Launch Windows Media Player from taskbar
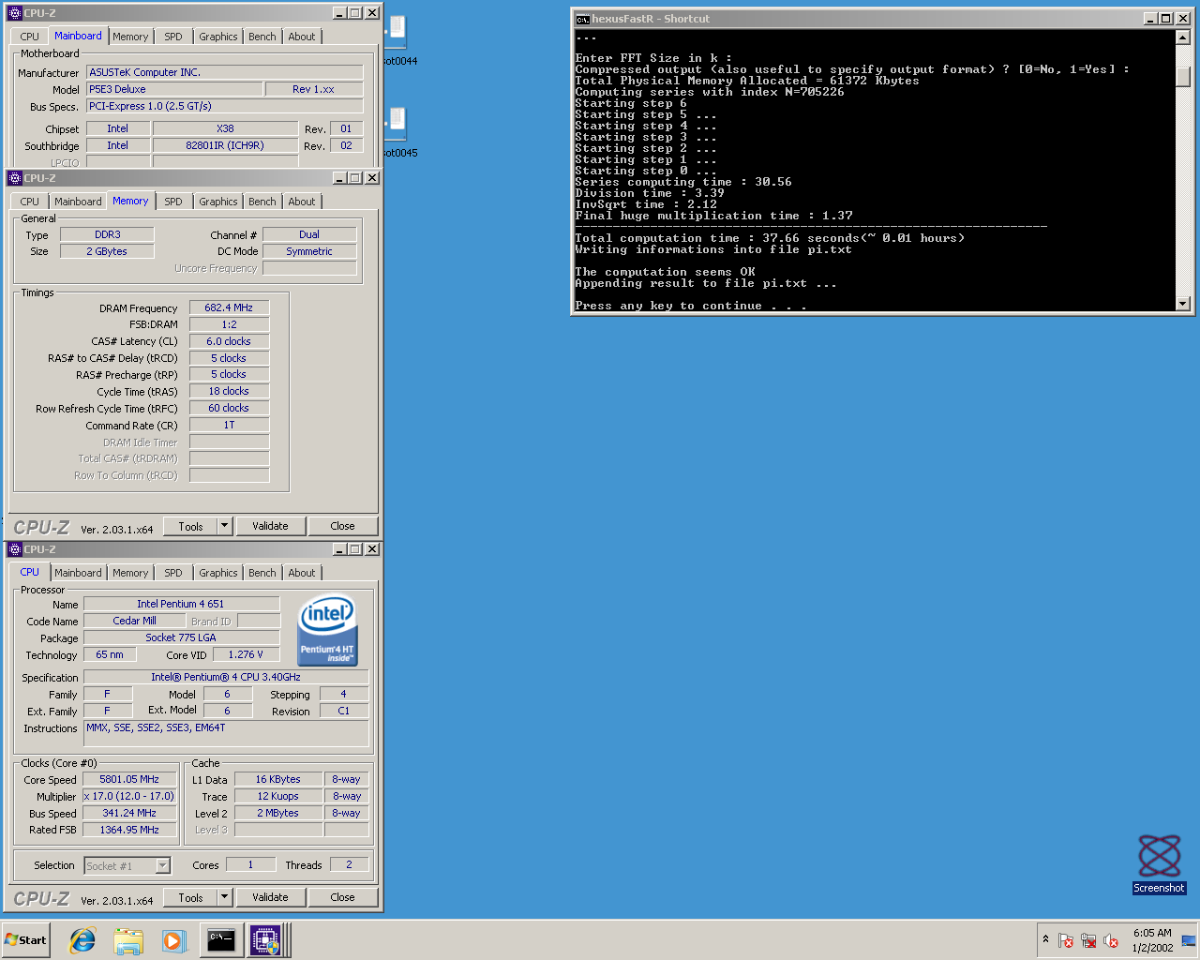The height and width of the screenshot is (960, 1200). [x=174, y=940]
